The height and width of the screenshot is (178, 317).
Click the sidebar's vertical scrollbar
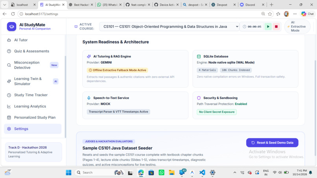[65, 97]
